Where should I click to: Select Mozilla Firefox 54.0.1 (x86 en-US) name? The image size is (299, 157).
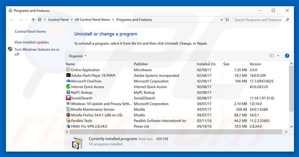[97, 115]
